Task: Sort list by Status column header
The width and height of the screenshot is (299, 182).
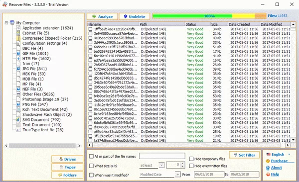Action: tap(198, 24)
